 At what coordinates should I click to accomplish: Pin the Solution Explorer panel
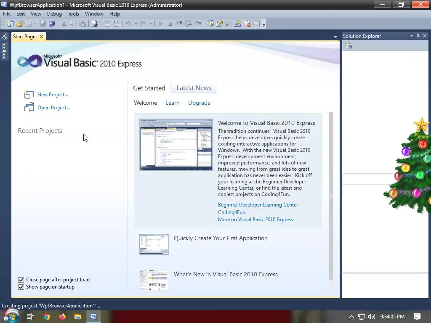[x=418, y=36]
